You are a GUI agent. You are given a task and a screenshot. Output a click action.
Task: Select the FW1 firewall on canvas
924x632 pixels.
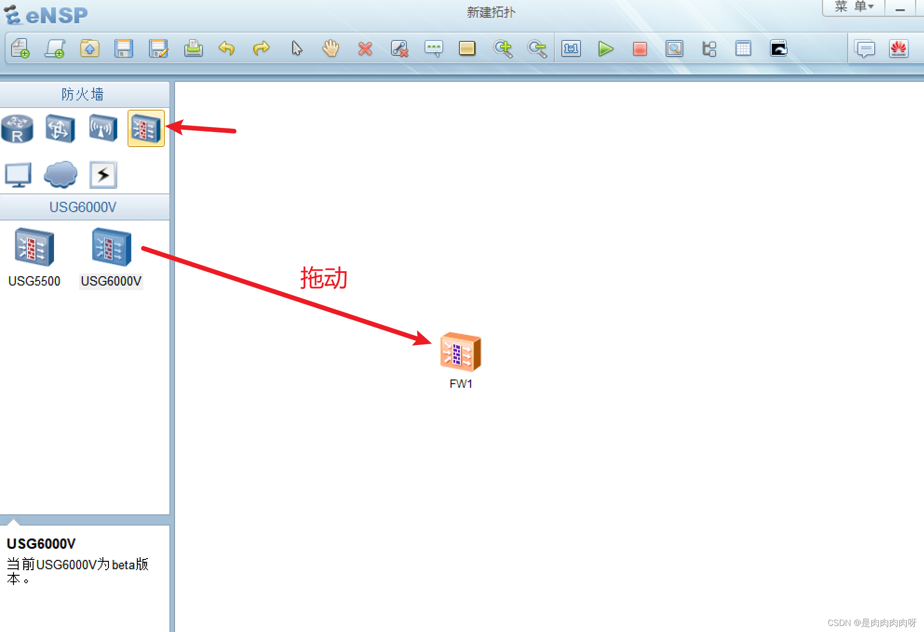tap(460, 353)
